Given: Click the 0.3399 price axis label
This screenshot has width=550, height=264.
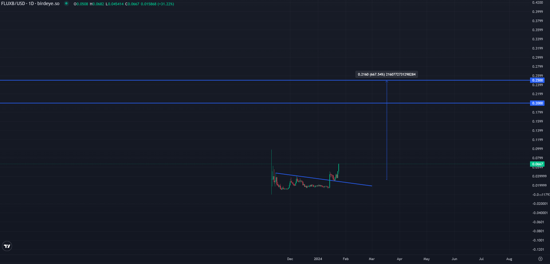Looking at the screenshot, I should tap(538, 39).
